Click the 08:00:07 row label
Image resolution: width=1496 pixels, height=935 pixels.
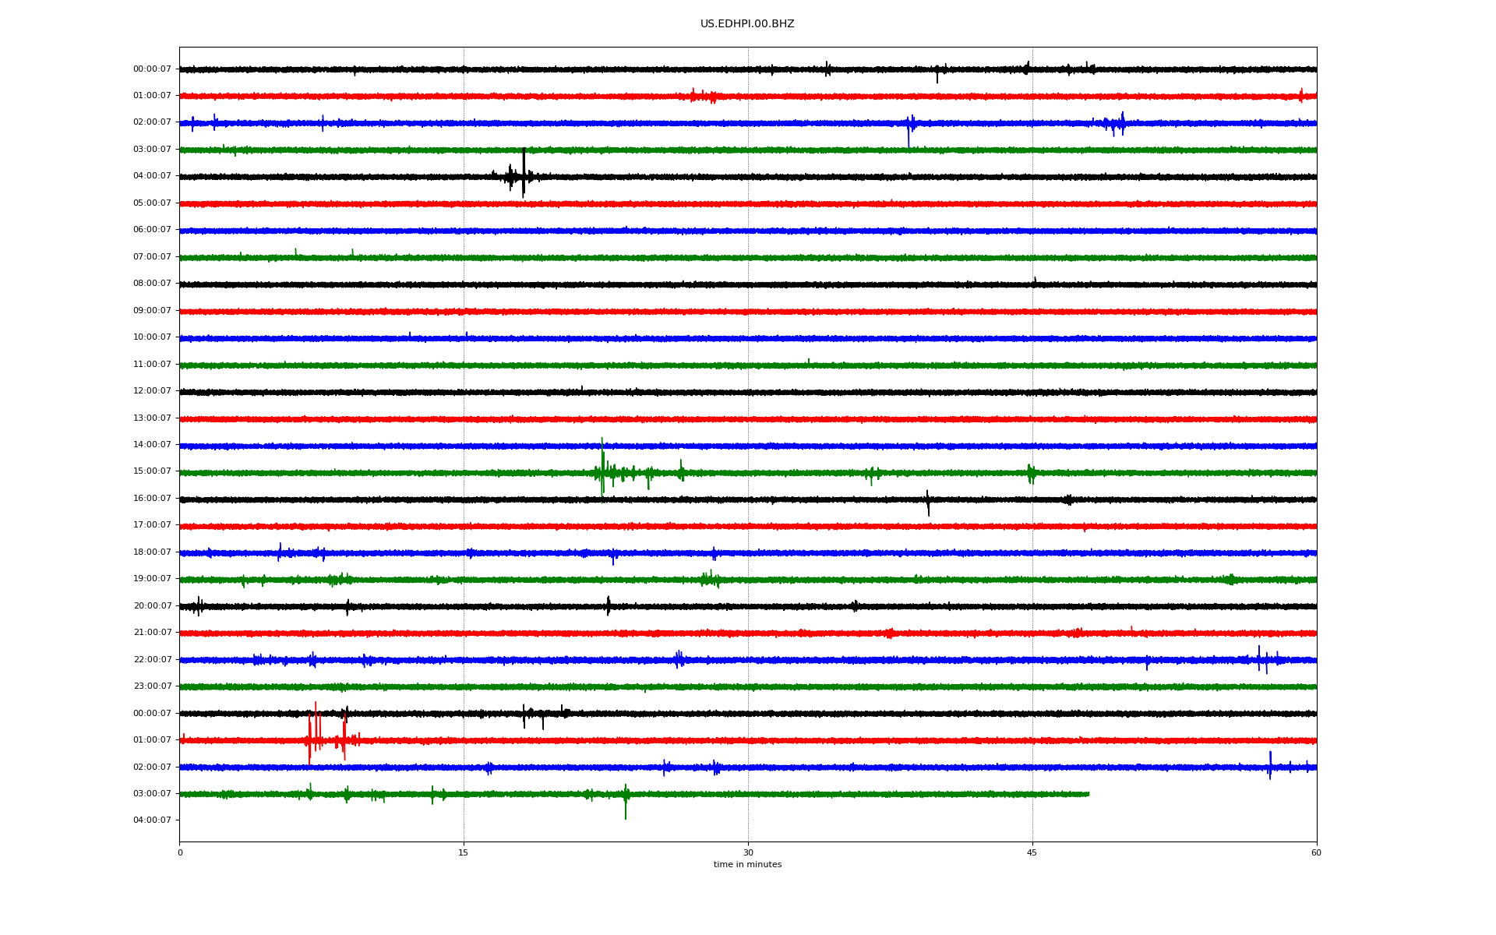[x=152, y=284]
